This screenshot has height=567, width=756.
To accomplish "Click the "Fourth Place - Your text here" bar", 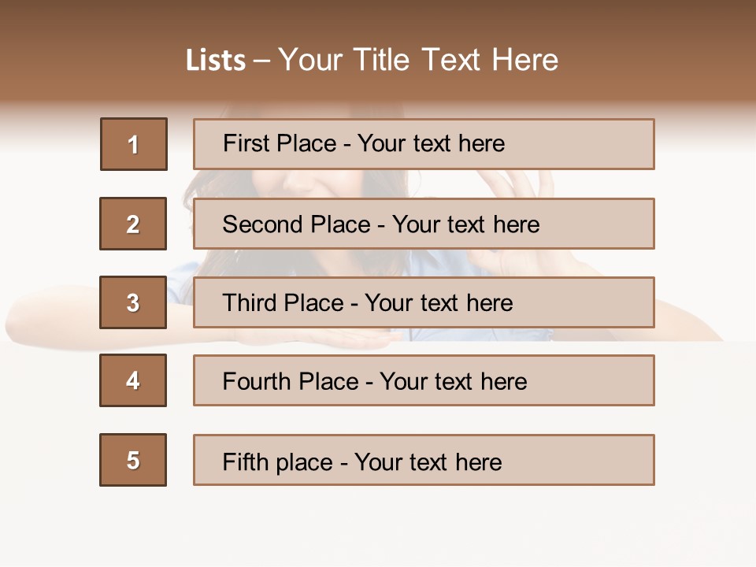I will click(x=424, y=380).
